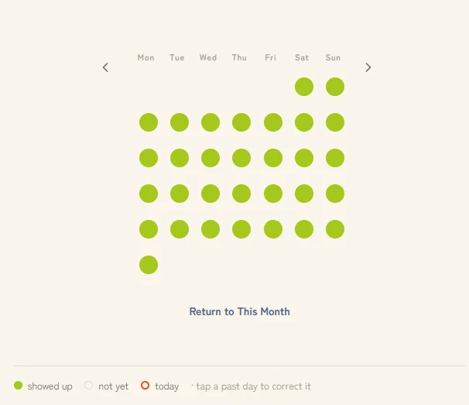The width and height of the screenshot is (469, 405).
Task: Select the fourth-row Thursday green dot
Action: (x=241, y=194)
